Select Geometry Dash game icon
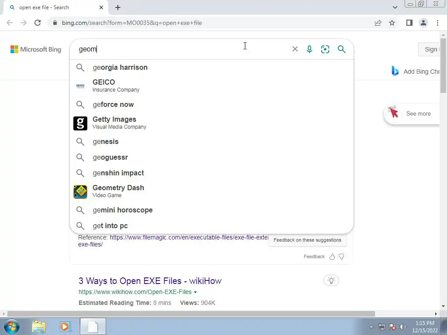This screenshot has height=335, width=447. (80, 191)
